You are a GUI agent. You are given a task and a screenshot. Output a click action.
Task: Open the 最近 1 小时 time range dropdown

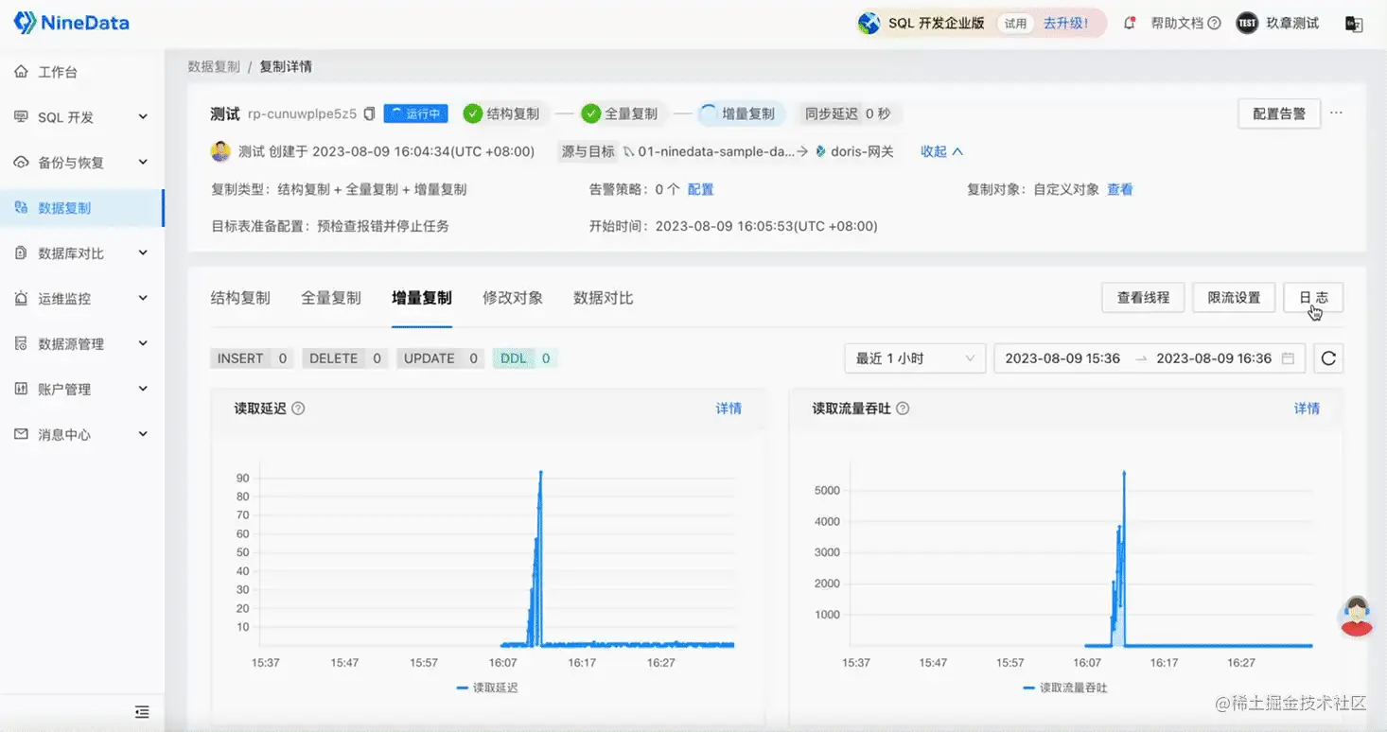[915, 358]
